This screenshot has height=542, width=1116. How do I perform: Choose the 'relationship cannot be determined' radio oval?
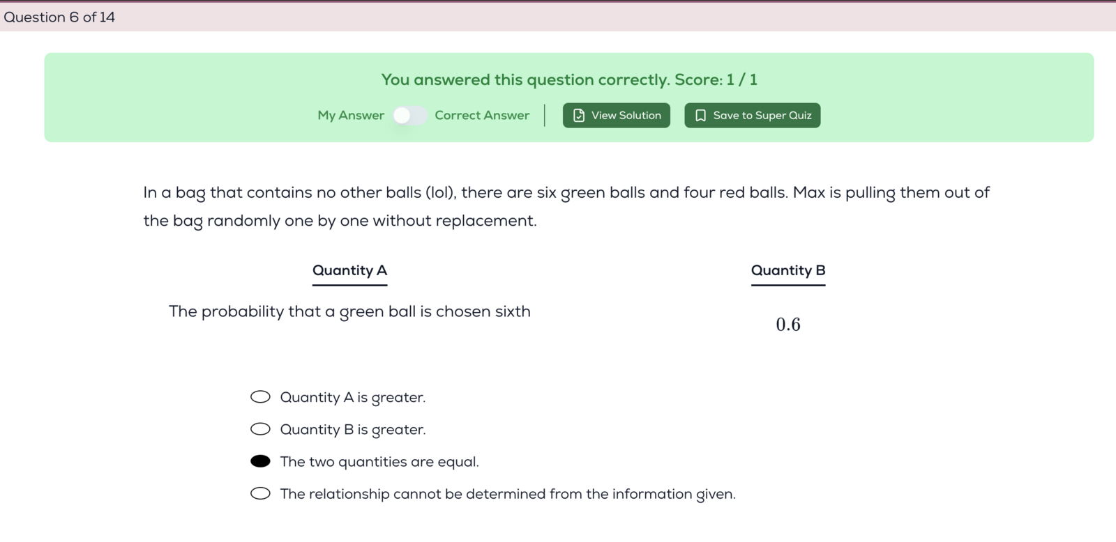[260, 494]
